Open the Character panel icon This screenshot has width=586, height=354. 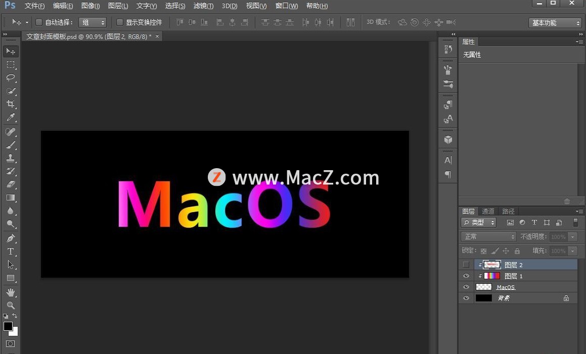(448, 160)
